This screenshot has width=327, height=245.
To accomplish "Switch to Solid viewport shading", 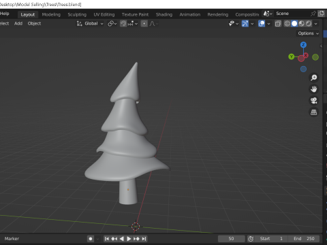I will (x=294, y=24).
